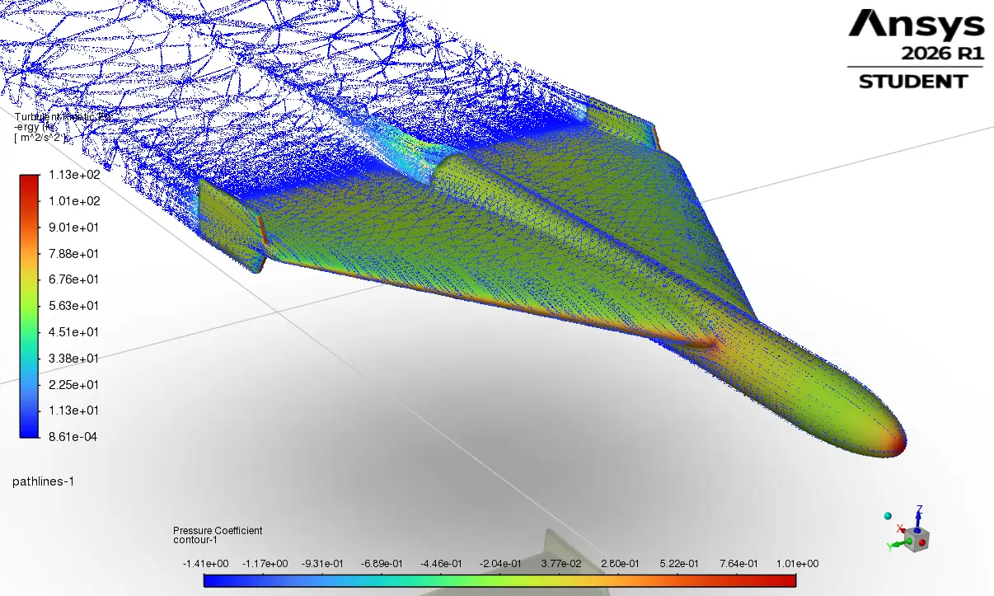
Task: Click the green Y axis arrow on triad
Action: (898, 544)
